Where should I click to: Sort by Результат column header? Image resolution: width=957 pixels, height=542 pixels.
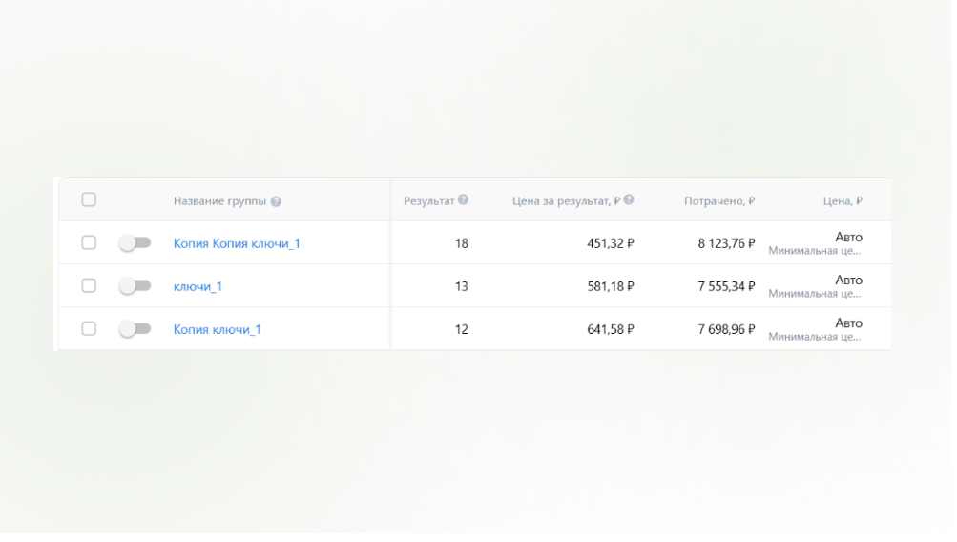[430, 200]
